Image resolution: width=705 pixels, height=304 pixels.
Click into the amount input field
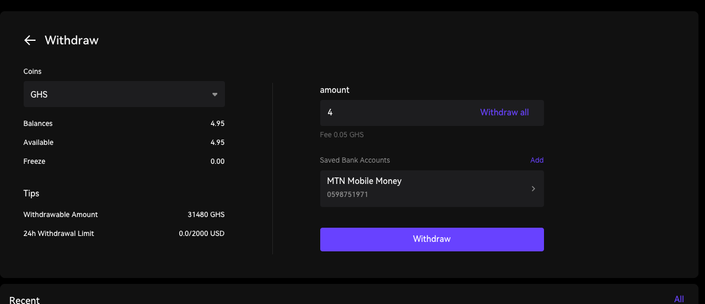[x=397, y=112]
